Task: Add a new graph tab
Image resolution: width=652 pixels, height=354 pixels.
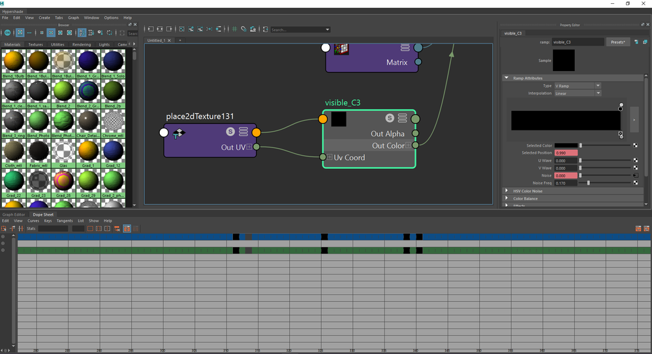Action: point(180,40)
